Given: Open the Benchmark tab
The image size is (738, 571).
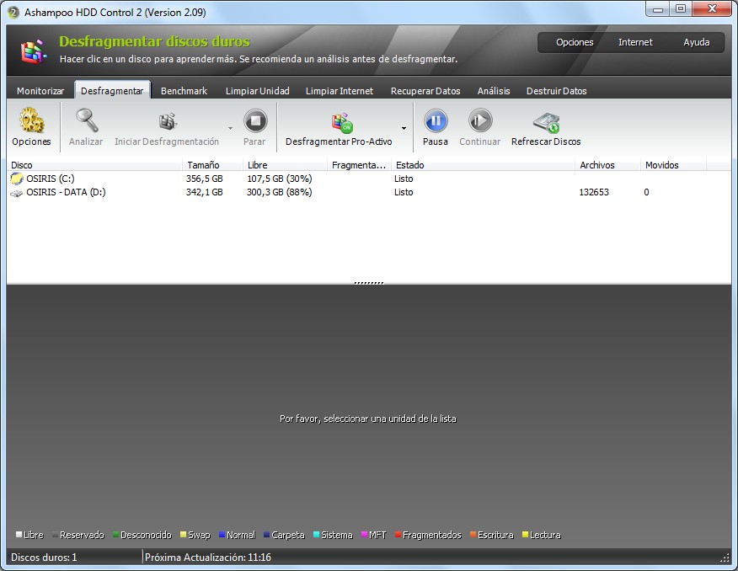Looking at the screenshot, I should 184,91.
